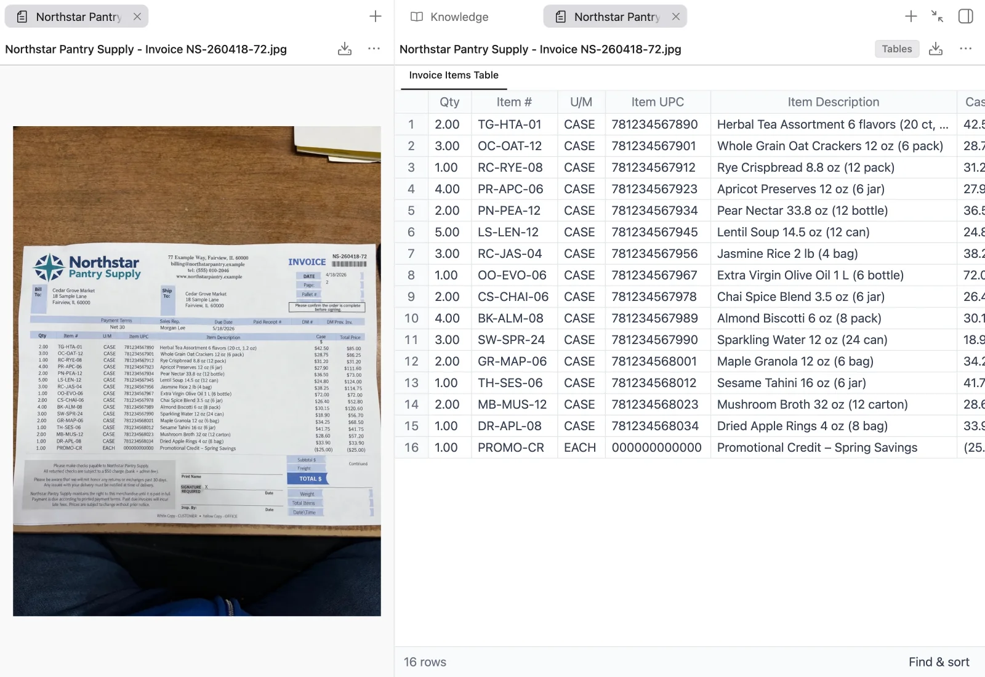Select cell RC-JAS-04
985x677 pixels.
[514, 254]
